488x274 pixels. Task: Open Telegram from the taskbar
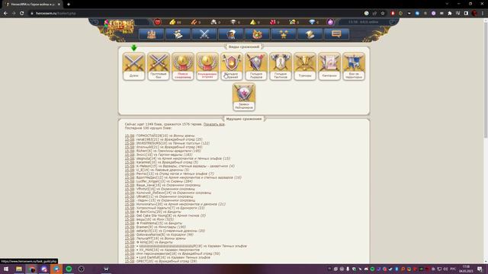[x=56, y=269]
